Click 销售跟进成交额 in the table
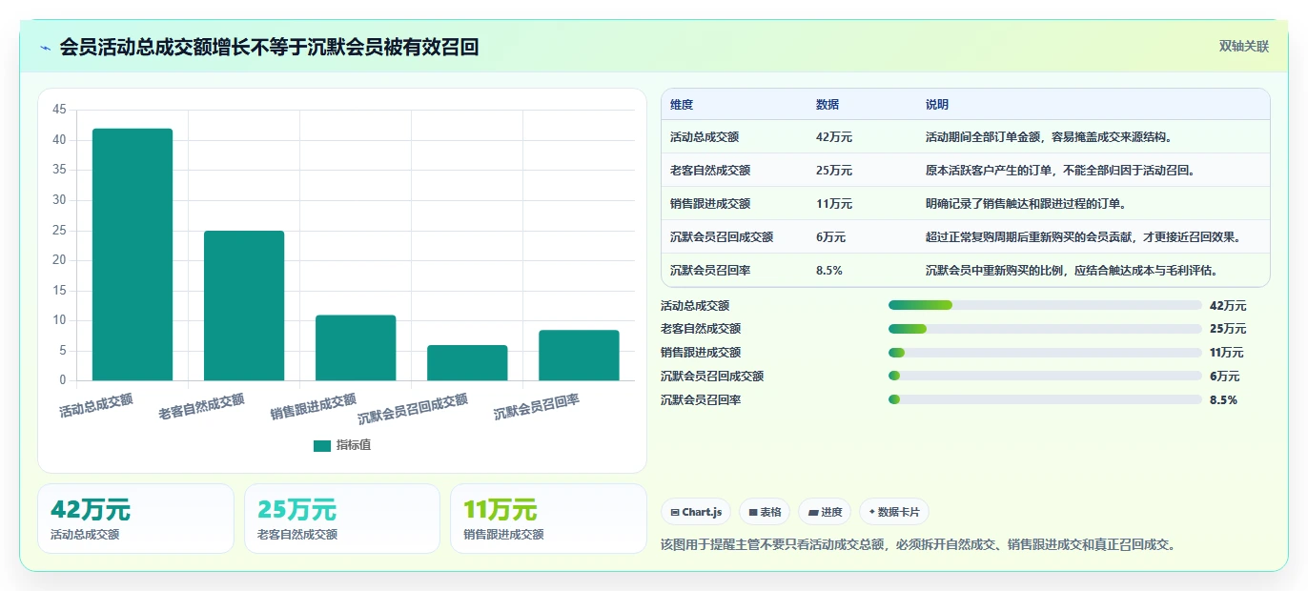This screenshot has width=1308, height=591. [x=710, y=204]
